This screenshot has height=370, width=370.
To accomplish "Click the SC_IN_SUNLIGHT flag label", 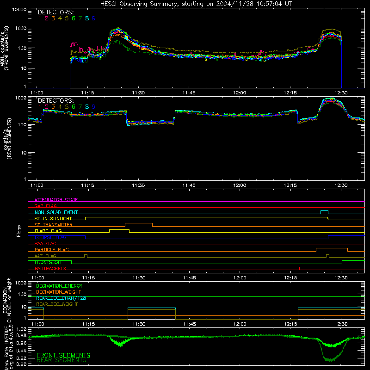I will [53, 218].
